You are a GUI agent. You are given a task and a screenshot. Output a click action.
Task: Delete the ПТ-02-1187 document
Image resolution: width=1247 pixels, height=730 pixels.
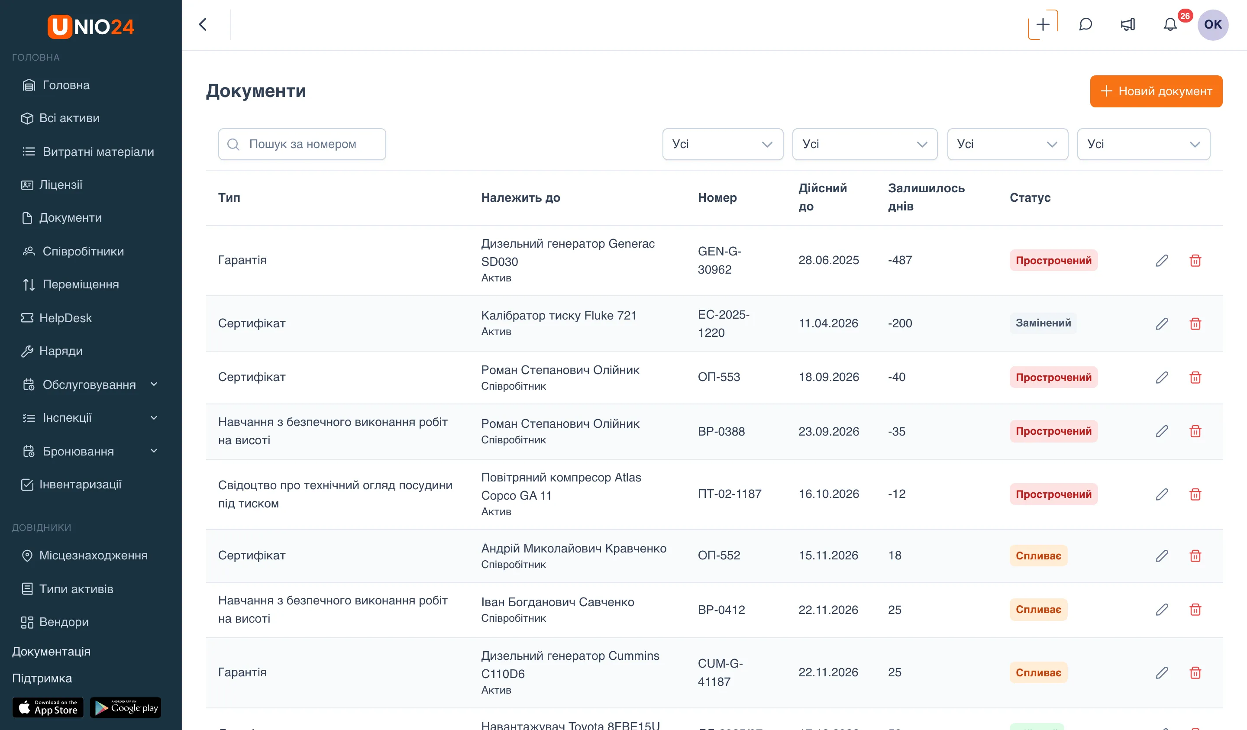1195,494
